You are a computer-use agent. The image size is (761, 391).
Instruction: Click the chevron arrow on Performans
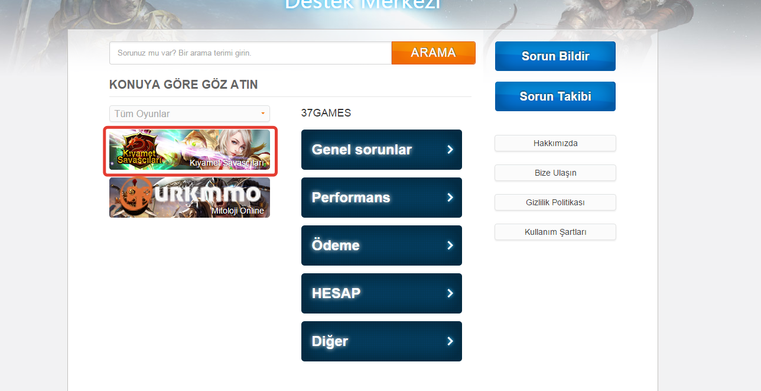pos(450,198)
